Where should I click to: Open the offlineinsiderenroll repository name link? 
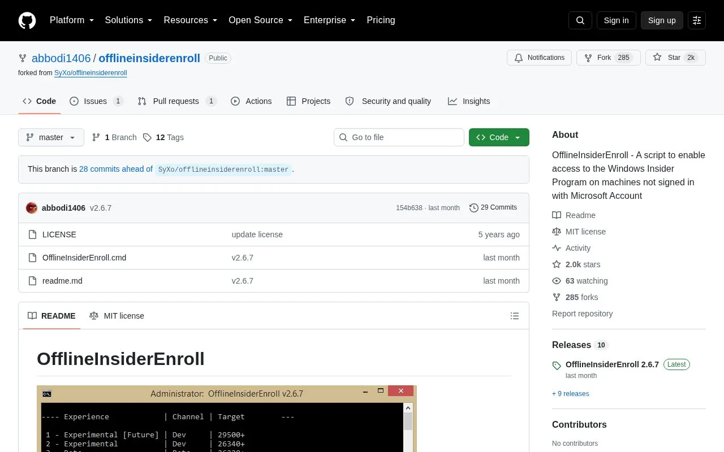pos(149,58)
